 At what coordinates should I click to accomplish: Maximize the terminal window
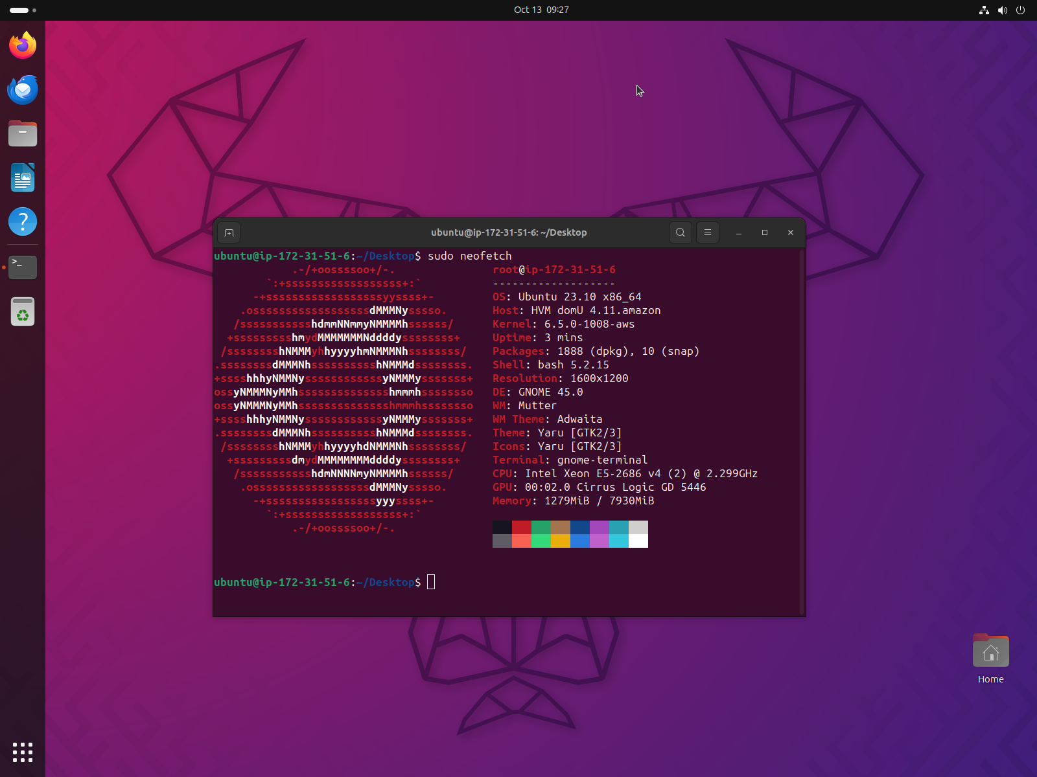point(764,232)
